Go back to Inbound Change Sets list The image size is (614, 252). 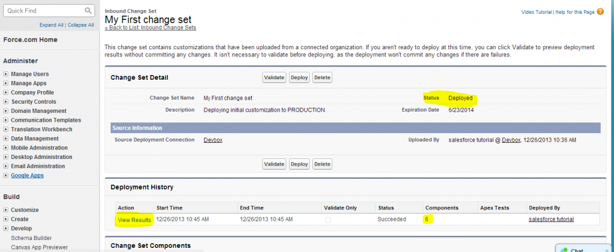click(x=151, y=28)
